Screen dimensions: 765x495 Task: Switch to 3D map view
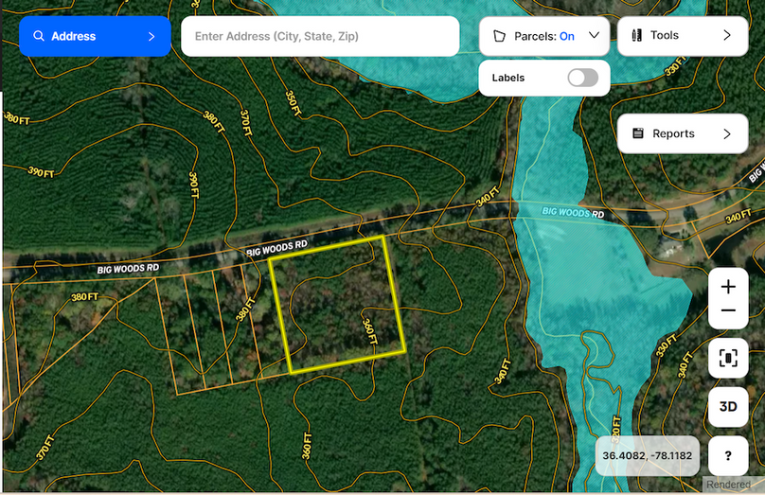pyautogui.click(x=728, y=407)
